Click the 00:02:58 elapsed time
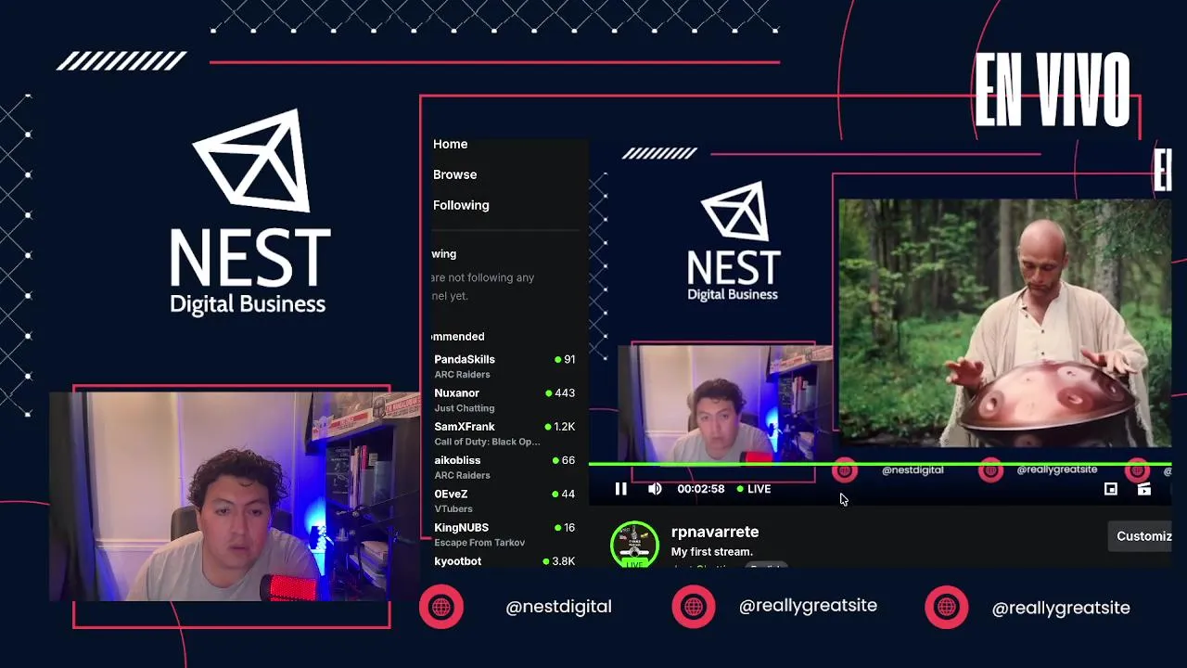1187x668 pixels. (700, 489)
